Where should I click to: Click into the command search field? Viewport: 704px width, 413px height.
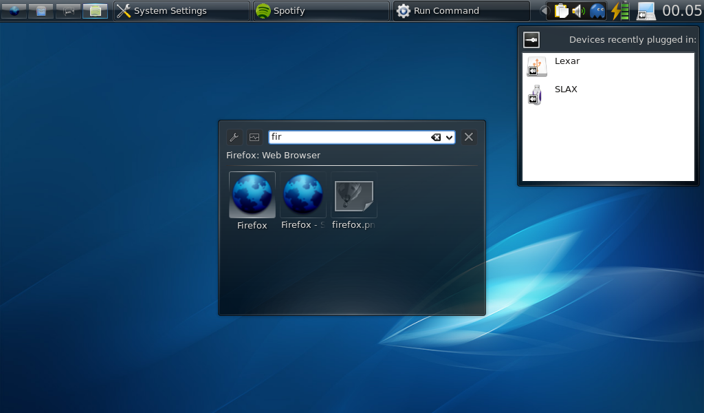[x=347, y=137]
